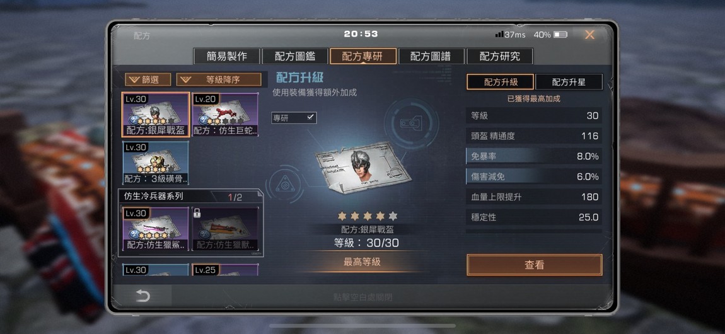Open the 等級降序 sort dropdown
This screenshot has height=334, width=725.
pos(218,79)
